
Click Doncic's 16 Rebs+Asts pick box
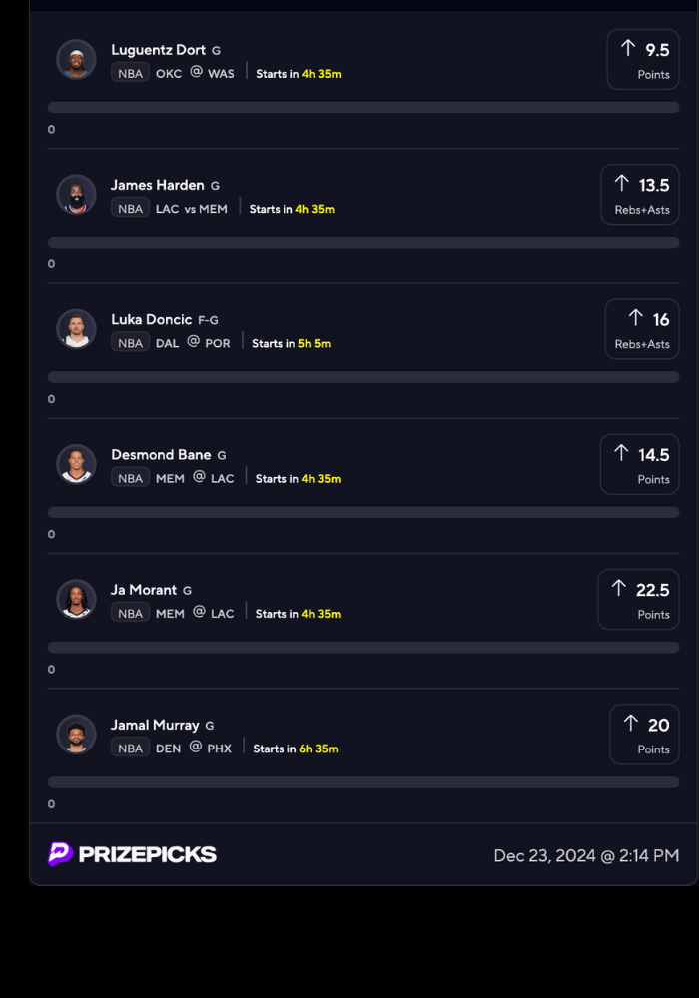pyautogui.click(x=642, y=329)
